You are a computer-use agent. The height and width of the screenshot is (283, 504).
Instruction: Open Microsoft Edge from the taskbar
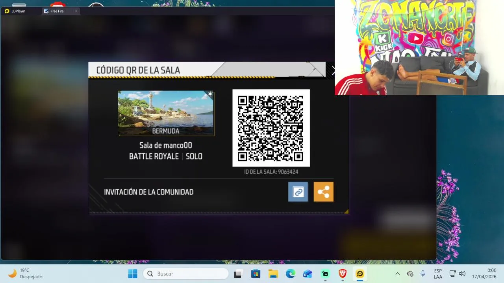pyautogui.click(x=290, y=274)
